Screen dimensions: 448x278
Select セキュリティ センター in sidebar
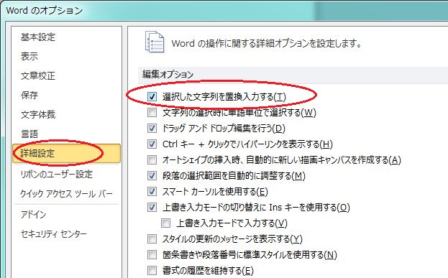53,234
